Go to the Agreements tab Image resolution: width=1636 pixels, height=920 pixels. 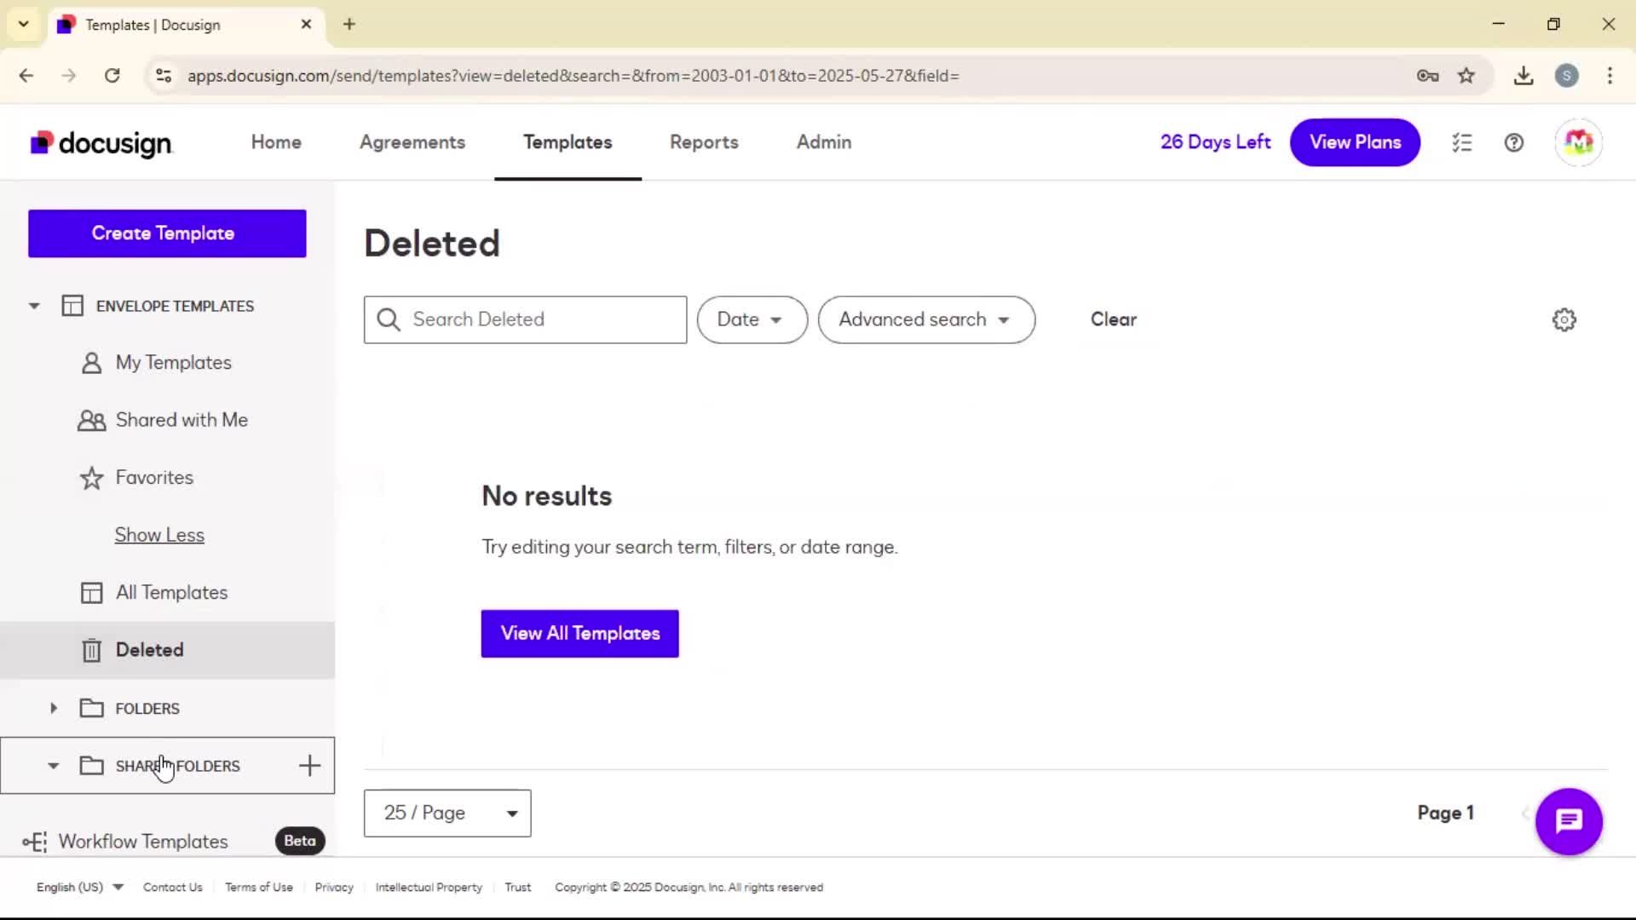412,142
